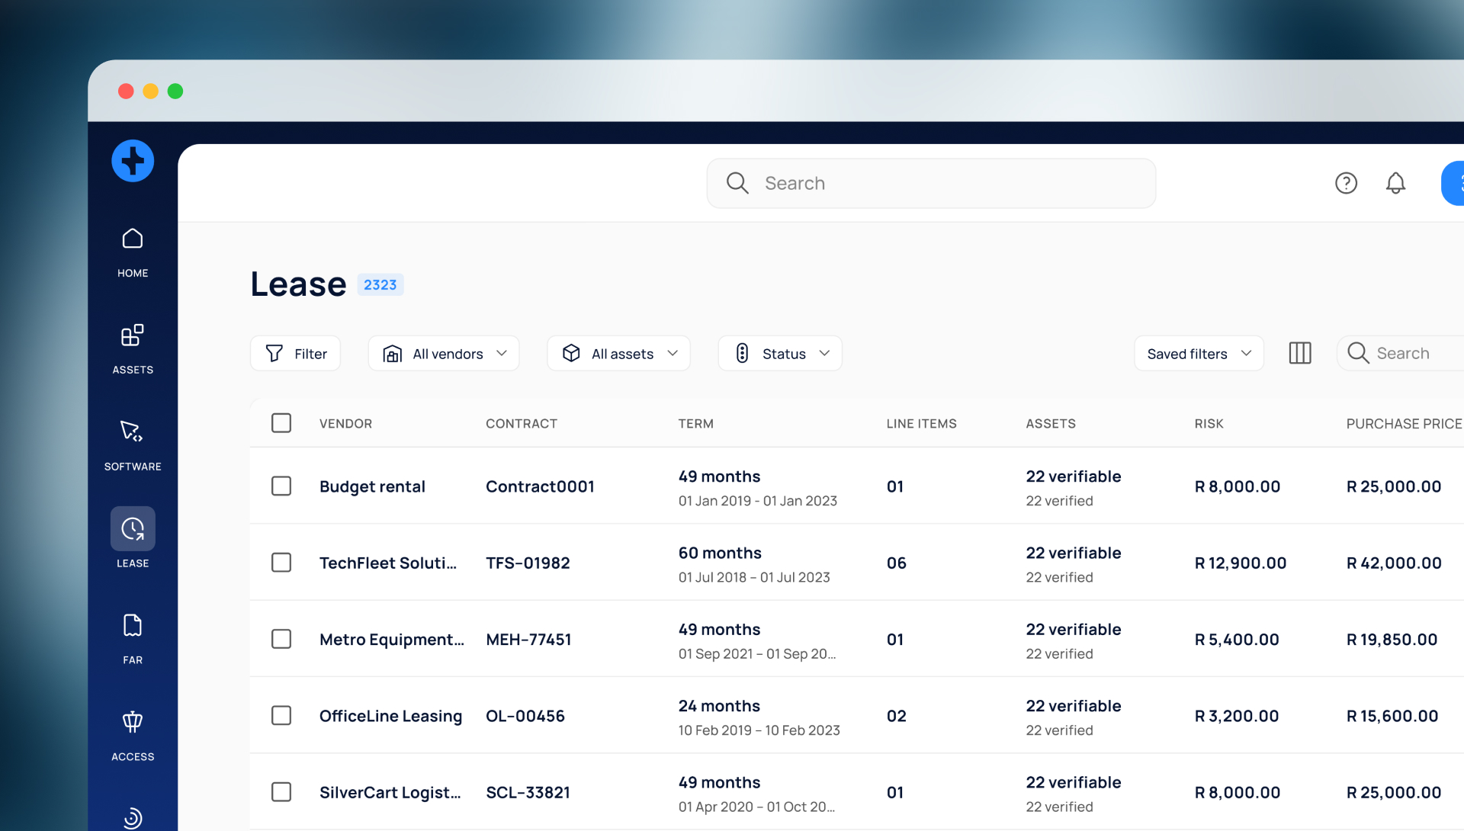Expand the Status filter dropdown

[x=779, y=353]
